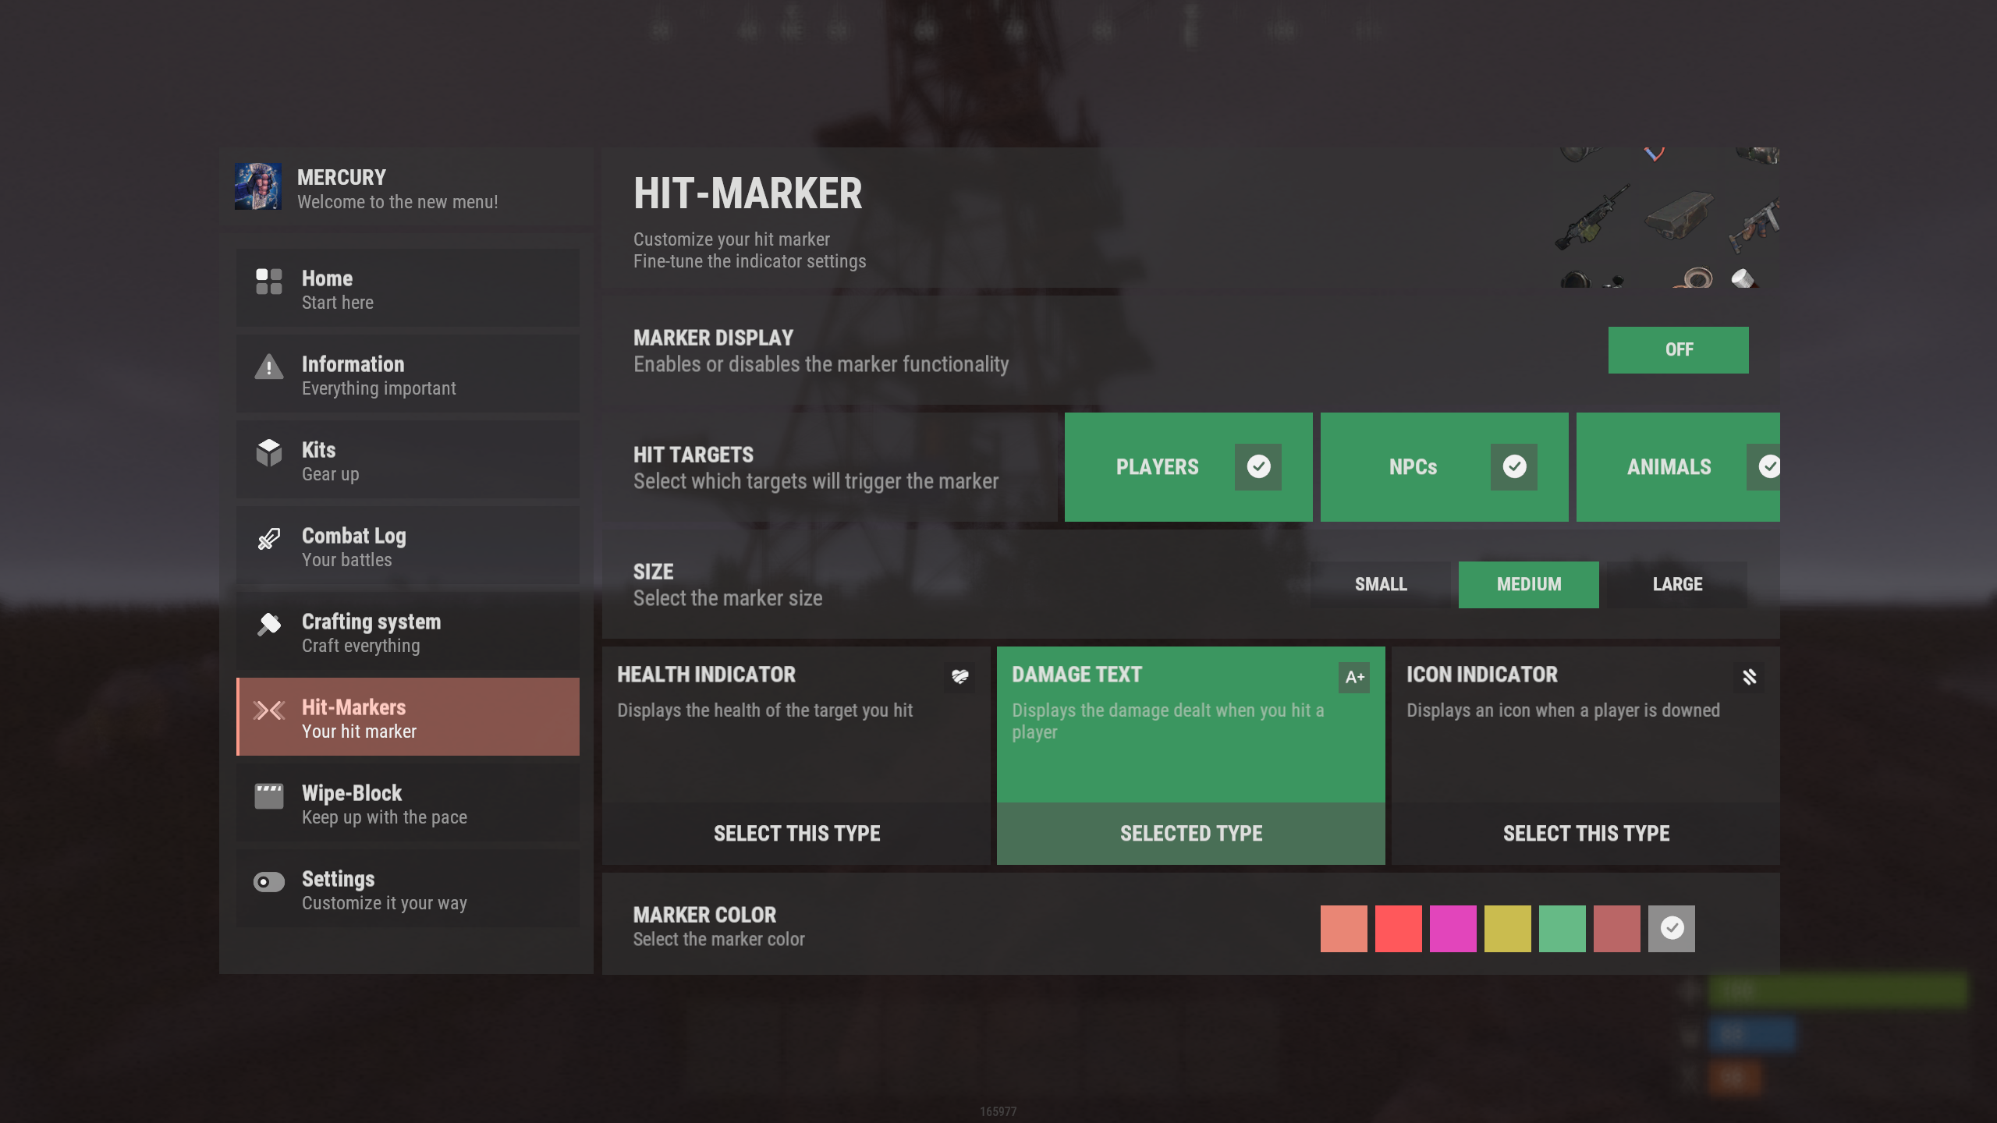Open the Kits menu entry

tap(408, 459)
